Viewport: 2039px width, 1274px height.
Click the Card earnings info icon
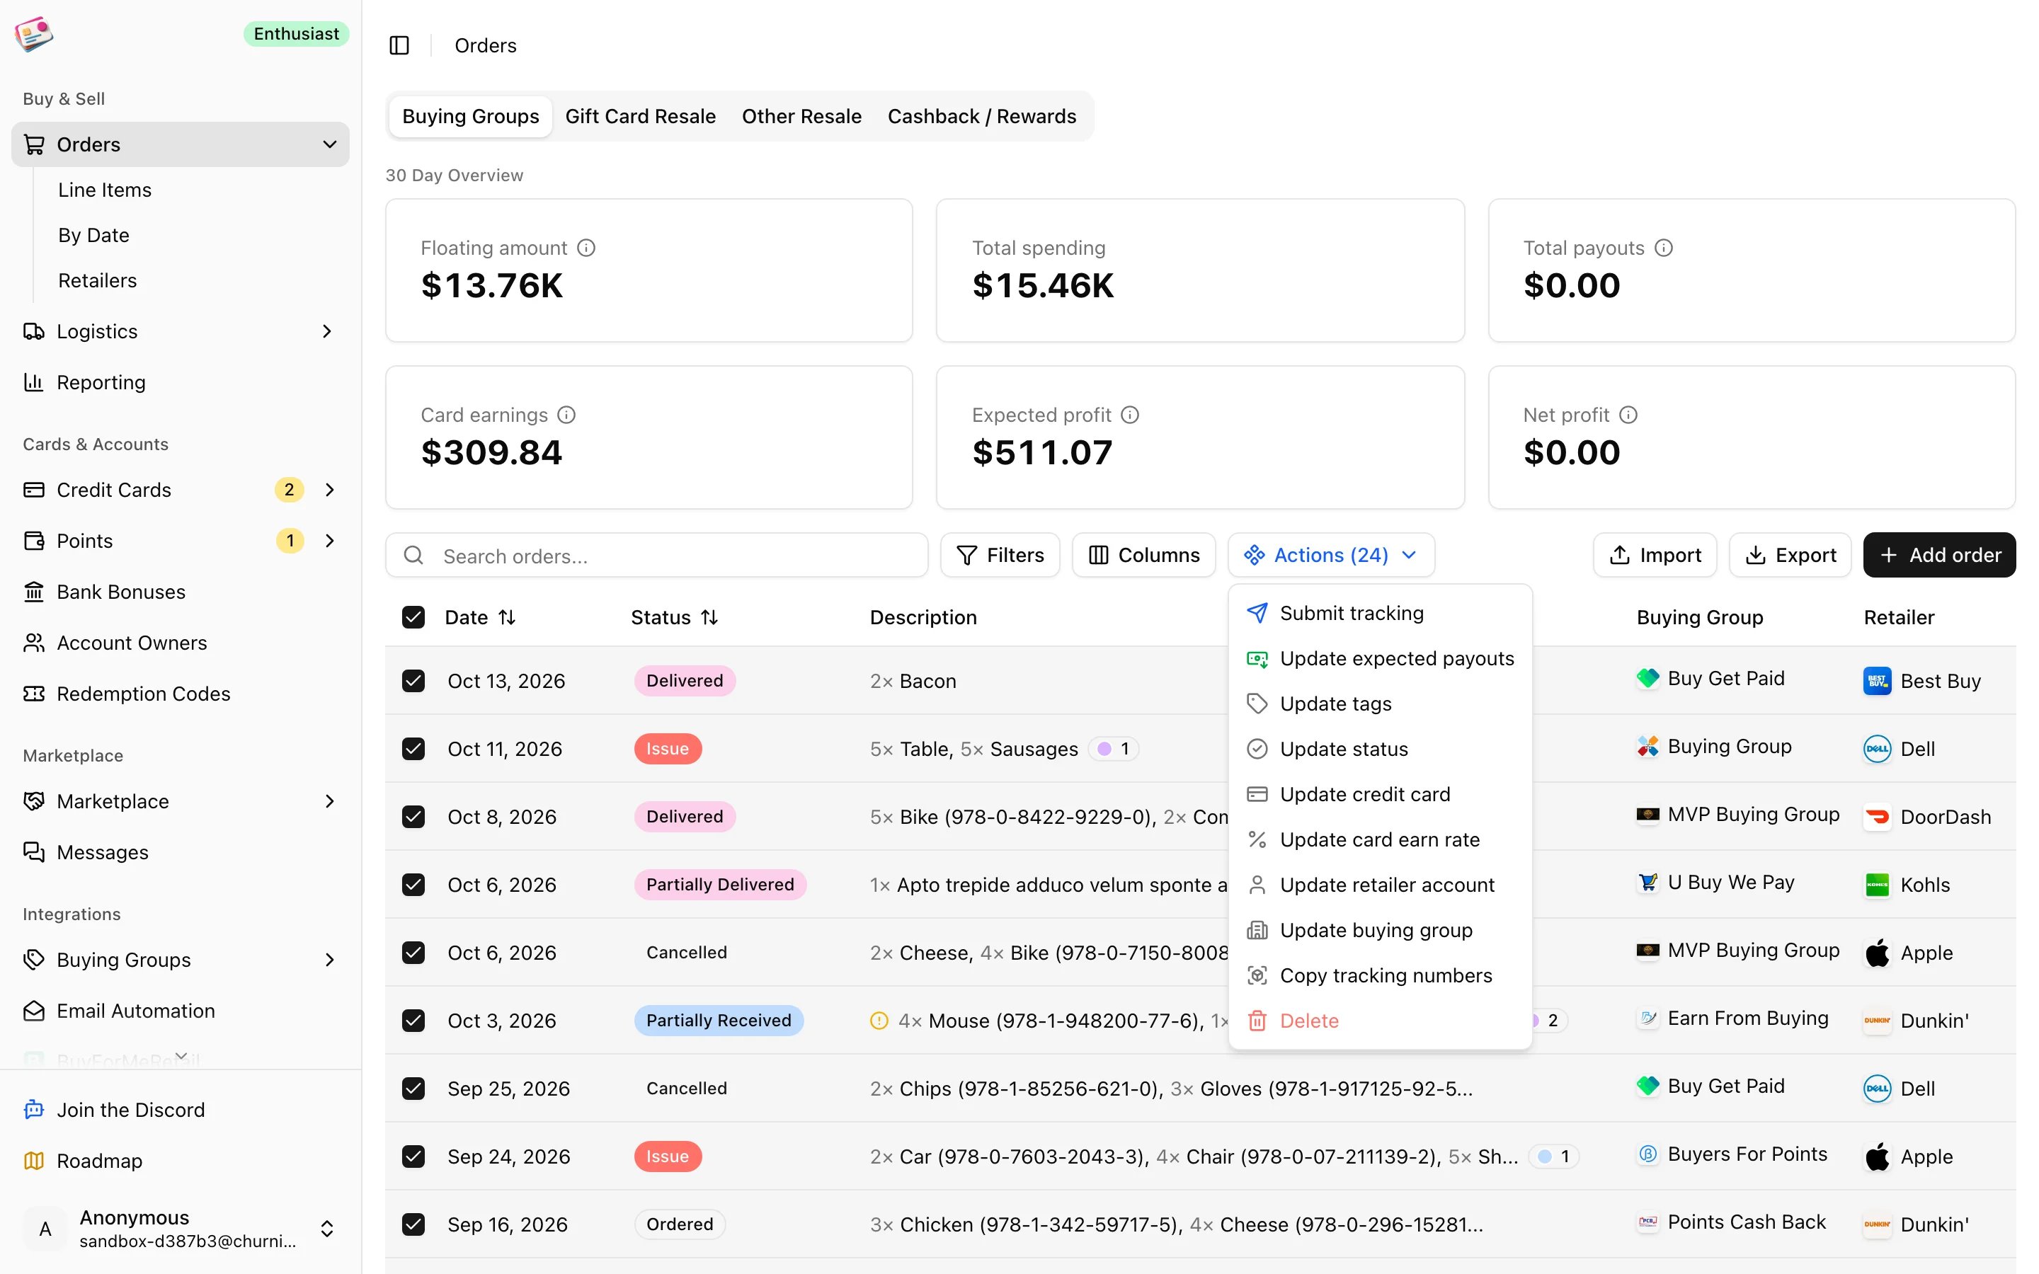(x=567, y=415)
